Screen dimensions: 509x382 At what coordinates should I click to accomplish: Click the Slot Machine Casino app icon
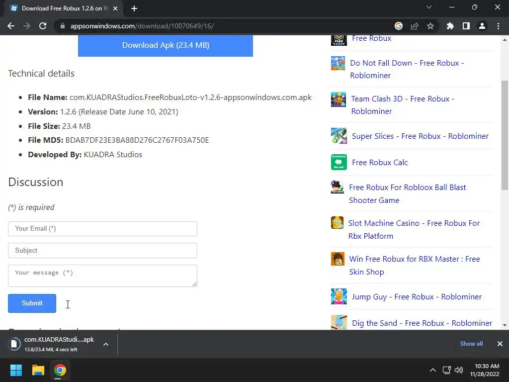(337, 223)
